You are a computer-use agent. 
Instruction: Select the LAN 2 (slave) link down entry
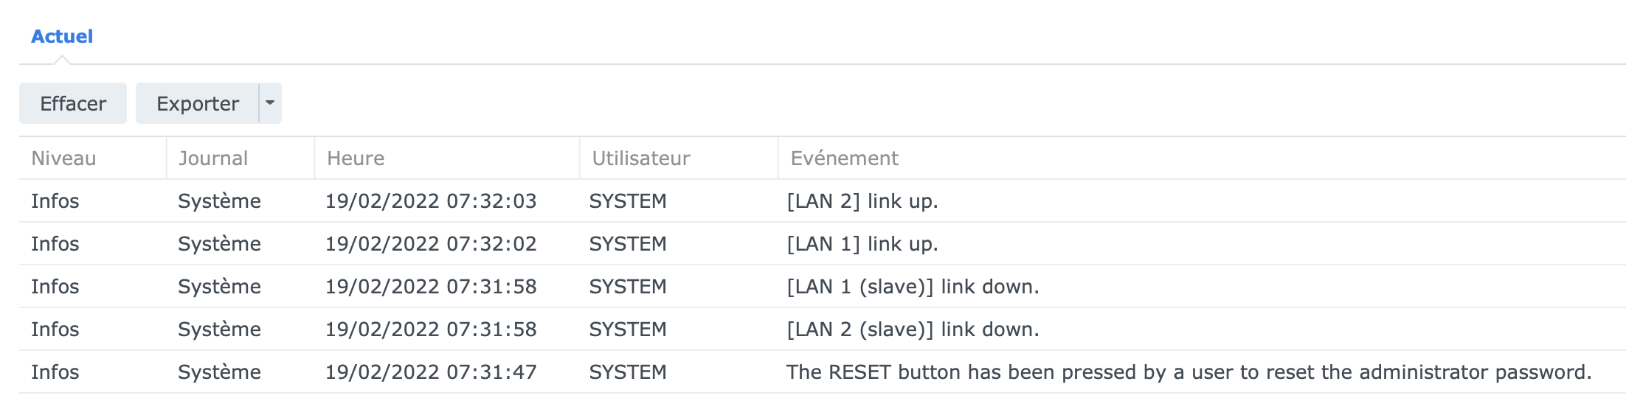(x=913, y=329)
